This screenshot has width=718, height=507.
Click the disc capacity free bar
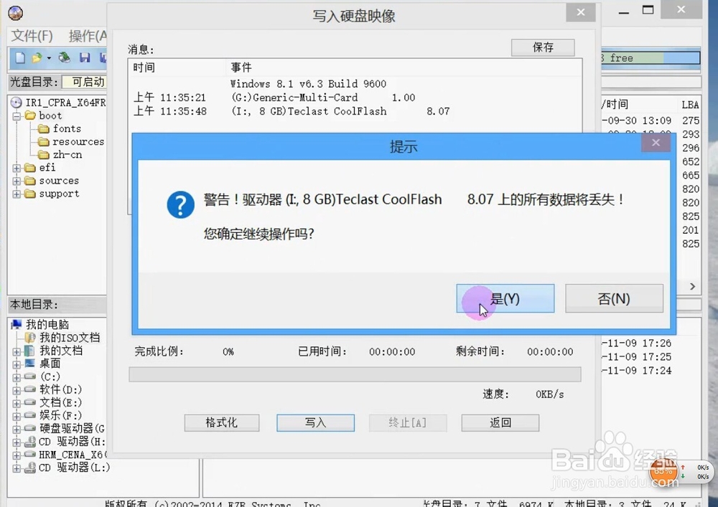click(651, 58)
